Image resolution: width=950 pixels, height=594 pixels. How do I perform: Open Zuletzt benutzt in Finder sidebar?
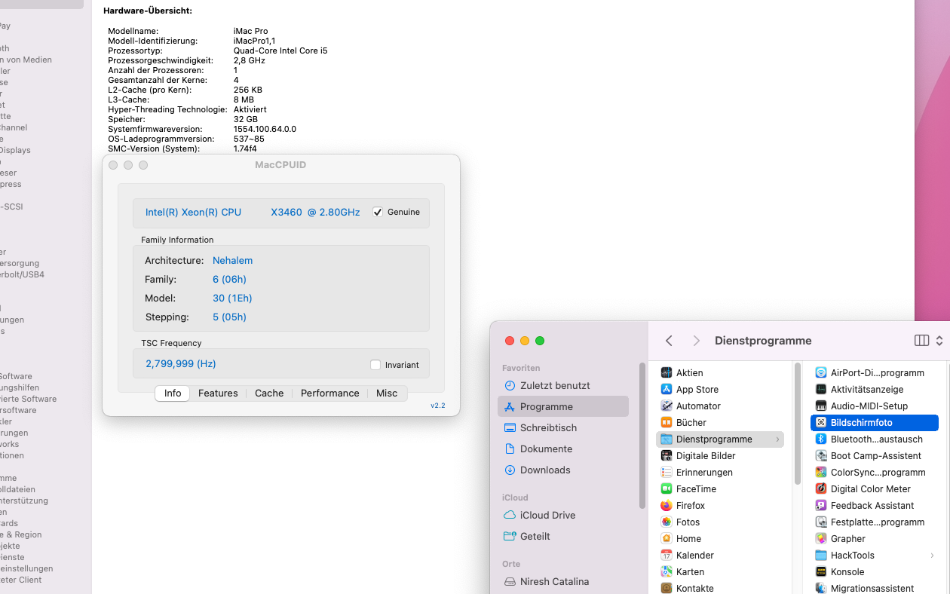[562, 385]
